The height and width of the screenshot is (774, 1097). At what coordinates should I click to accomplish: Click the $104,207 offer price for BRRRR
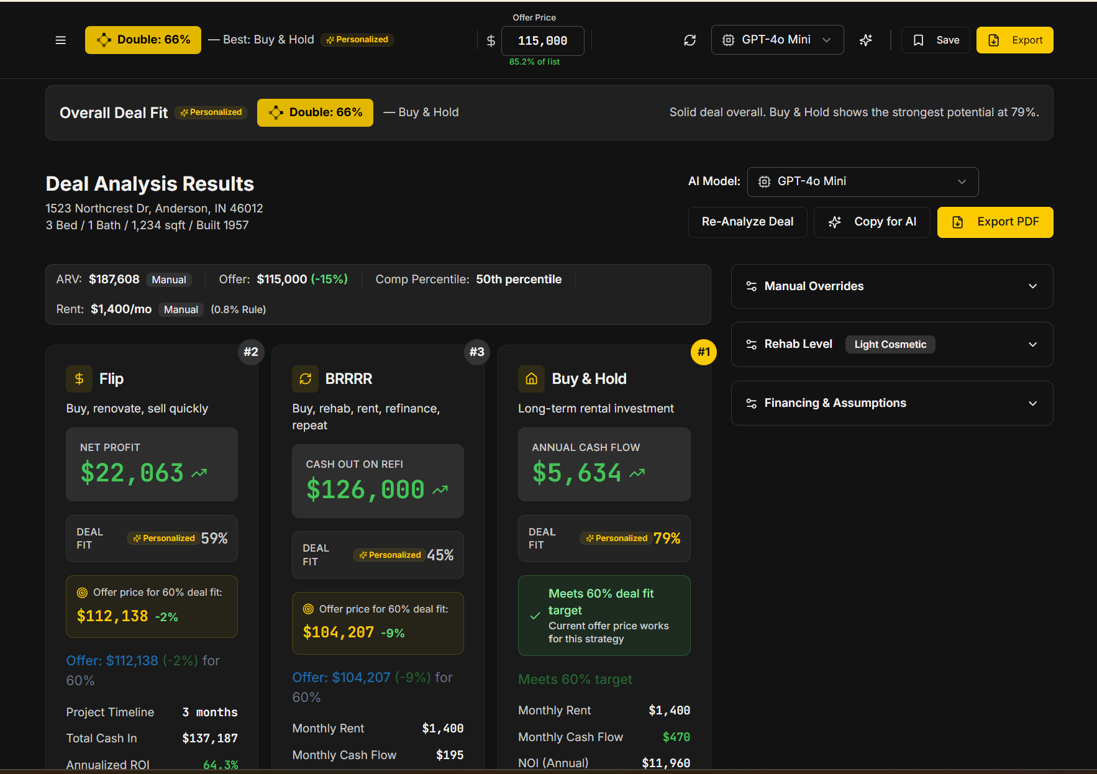tap(339, 632)
